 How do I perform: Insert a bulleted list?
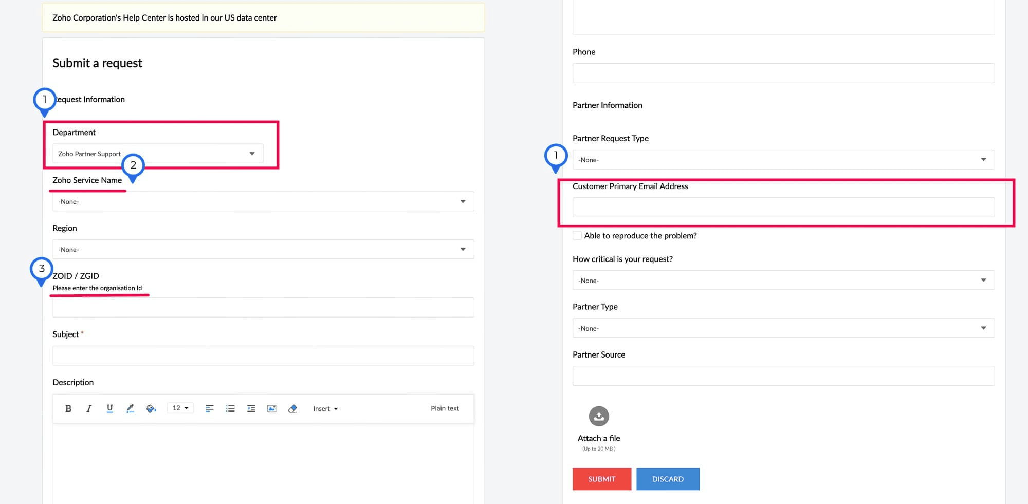230,408
